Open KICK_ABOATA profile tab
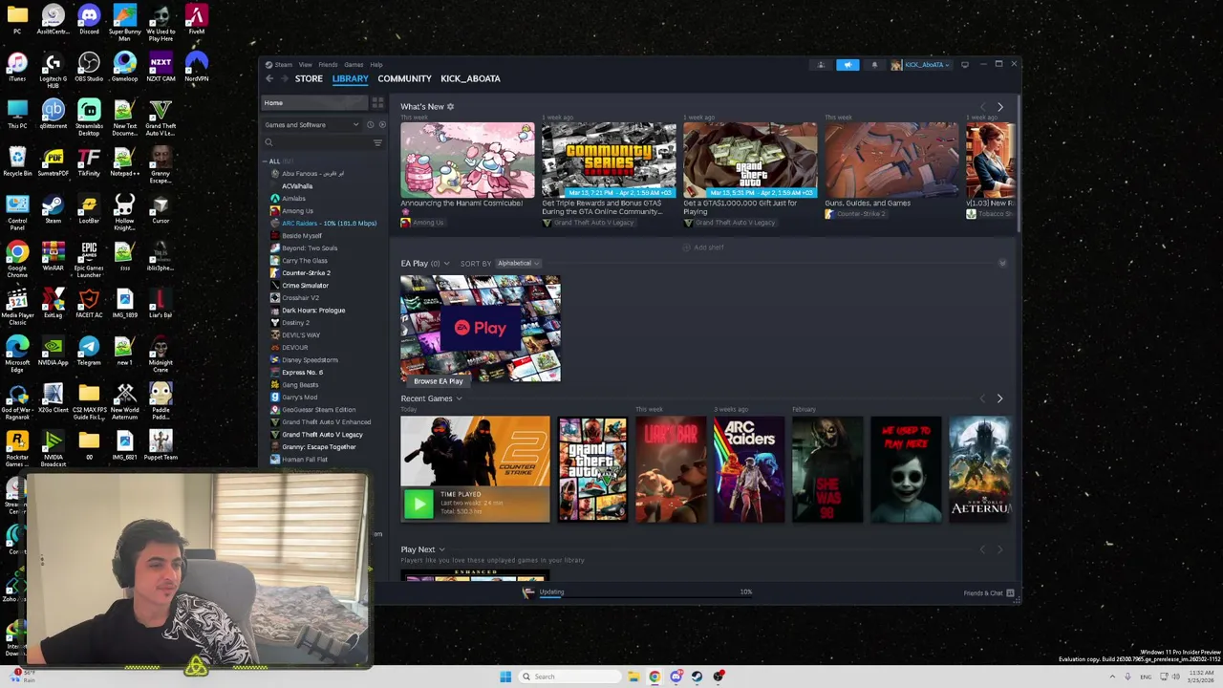Screen dimensions: 1223x688 click(470, 78)
